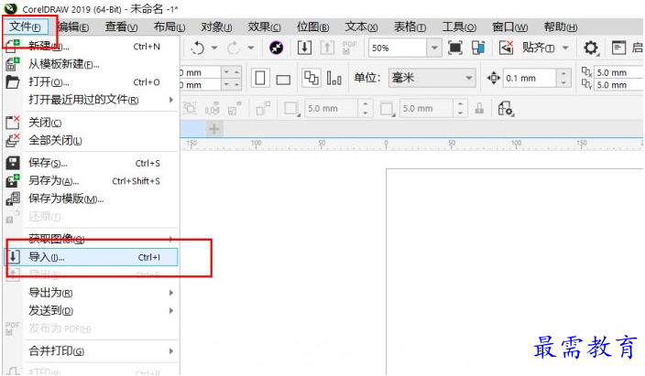
Task: Choose 新建 (New) from File menu
Action: point(92,47)
